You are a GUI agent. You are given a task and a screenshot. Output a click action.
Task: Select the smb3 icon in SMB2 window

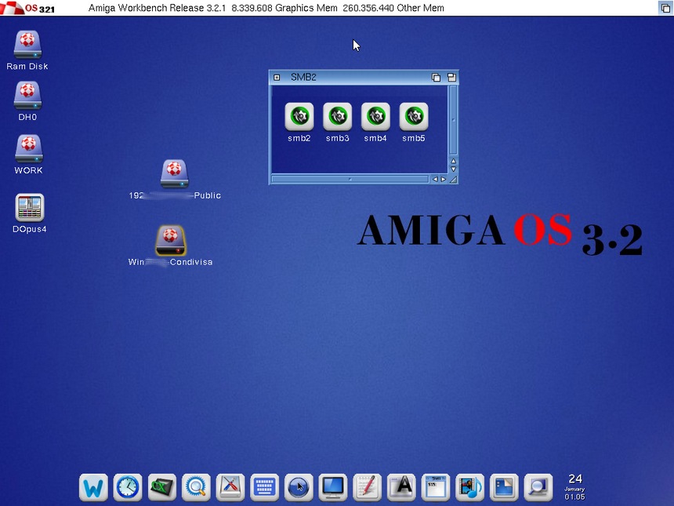click(x=337, y=117)
